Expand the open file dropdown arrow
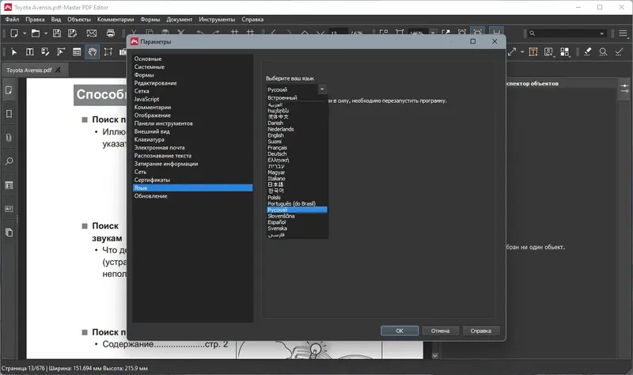The width and height of the screenshot is (633, 375). pyautogui.click(x=46, y=33)
